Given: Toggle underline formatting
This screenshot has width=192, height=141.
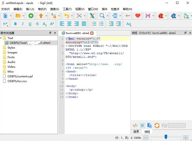Looking at the screenshot, I should (30, 24).
